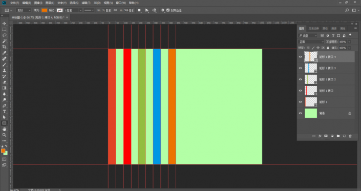The height and width of the screenshot is (191, 361).
Task: Toggle Quick Mask mode icon
Action: [4, 159]
